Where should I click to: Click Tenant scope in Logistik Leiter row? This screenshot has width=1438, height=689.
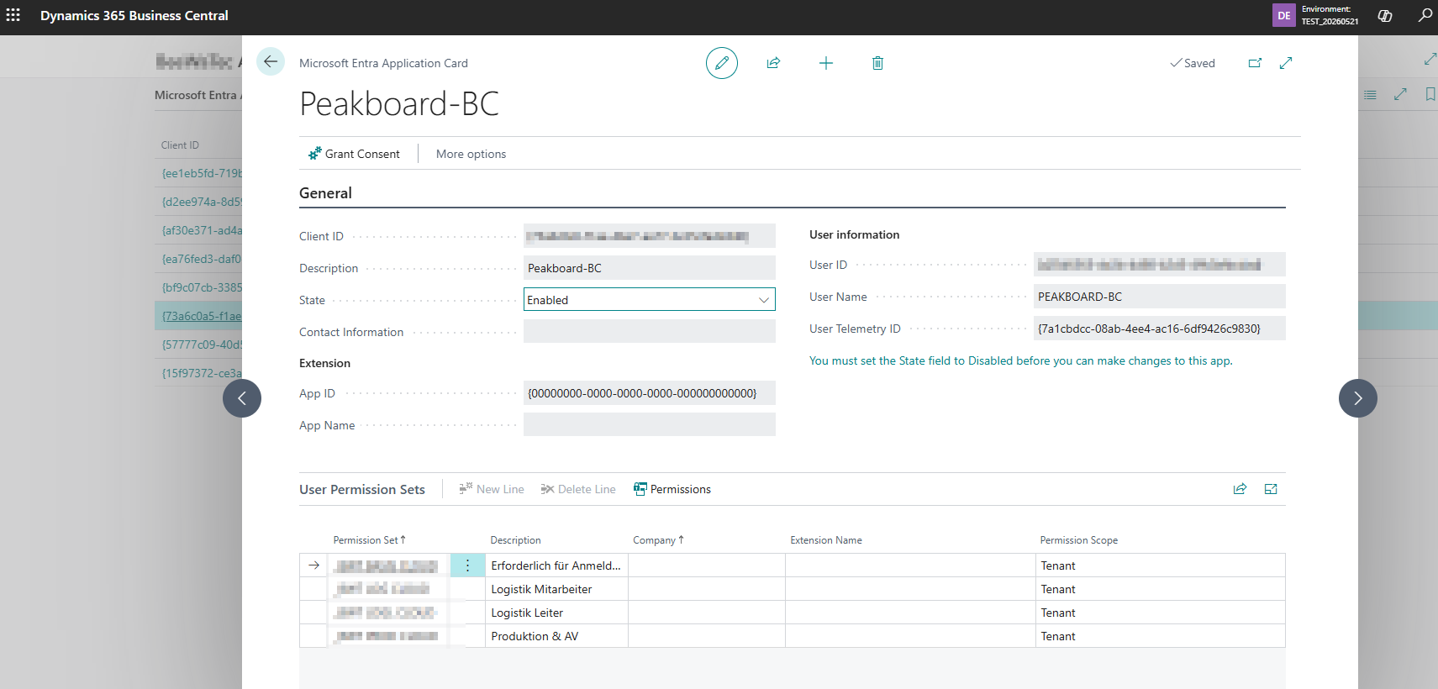point(1160,613)
